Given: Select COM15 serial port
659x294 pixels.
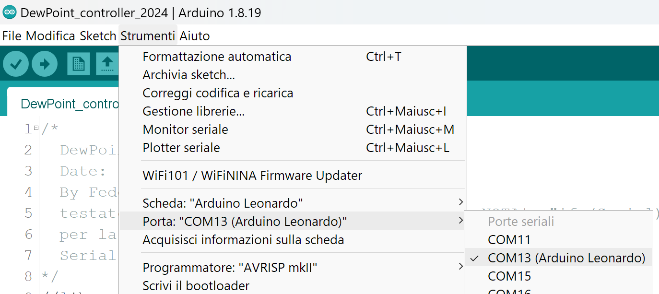Looking at the screenshot, I should (x=509, y=276).
